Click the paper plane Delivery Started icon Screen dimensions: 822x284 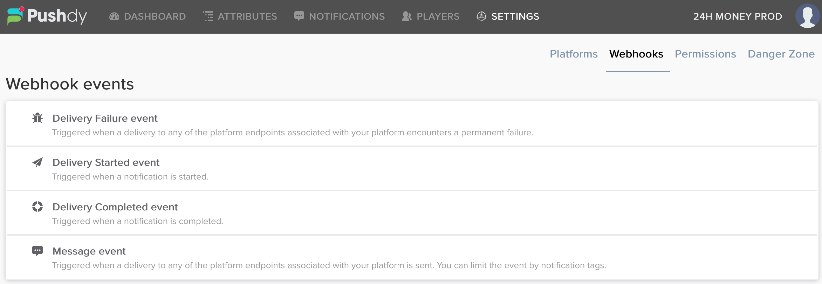click(x=37, y=162)
